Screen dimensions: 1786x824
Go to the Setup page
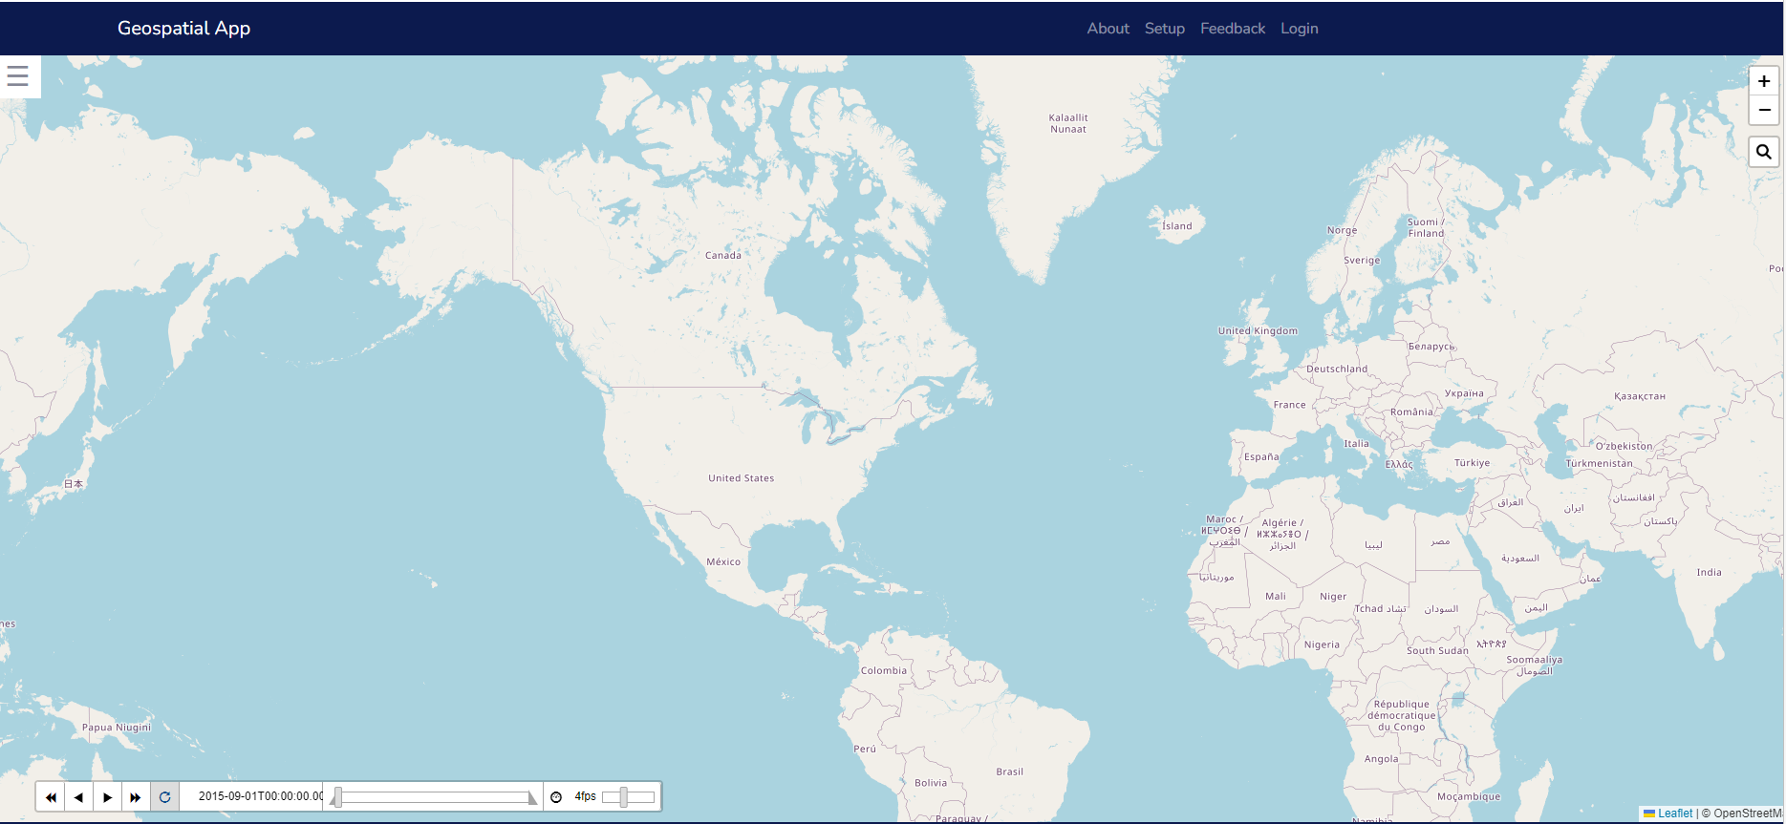coord(1164,29)
